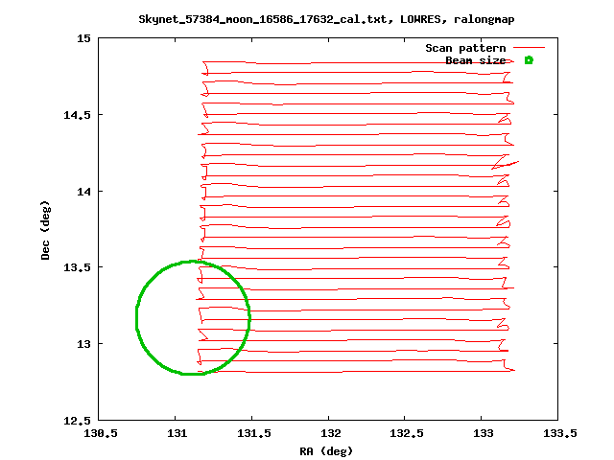Click the y-axis tick label 14.5
The image size is (614, 460).
[77, 115]
